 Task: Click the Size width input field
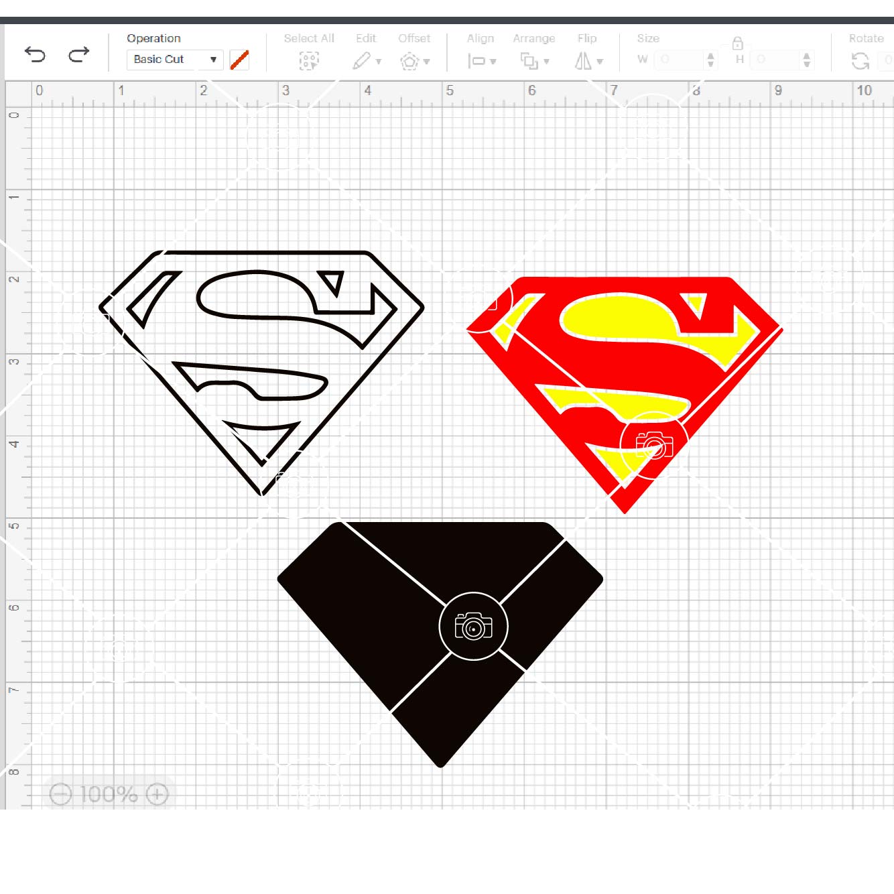coord(680,60)
